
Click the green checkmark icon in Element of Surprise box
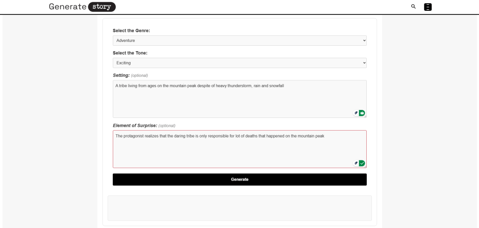[x=362, y=163]
